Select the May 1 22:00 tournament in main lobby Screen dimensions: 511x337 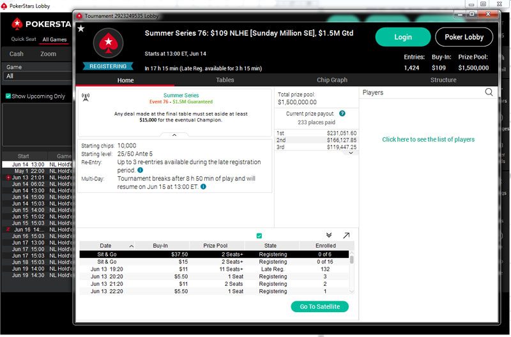[x=38, y=171]
